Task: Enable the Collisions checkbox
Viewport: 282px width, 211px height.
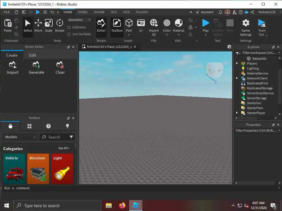Action: tap(69, 27)
